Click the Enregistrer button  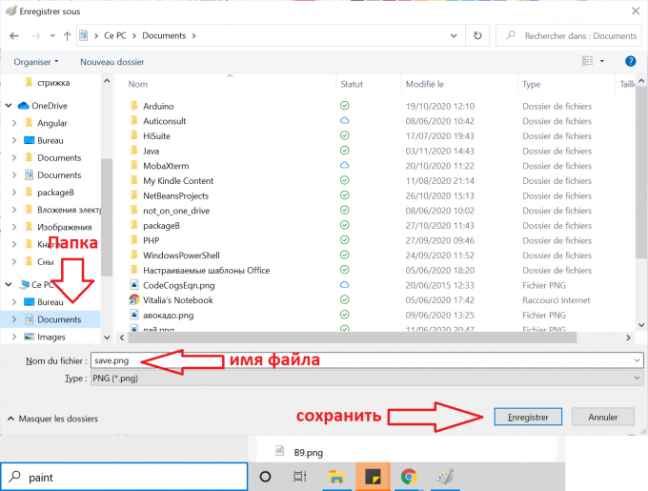[x=527, y=417]
